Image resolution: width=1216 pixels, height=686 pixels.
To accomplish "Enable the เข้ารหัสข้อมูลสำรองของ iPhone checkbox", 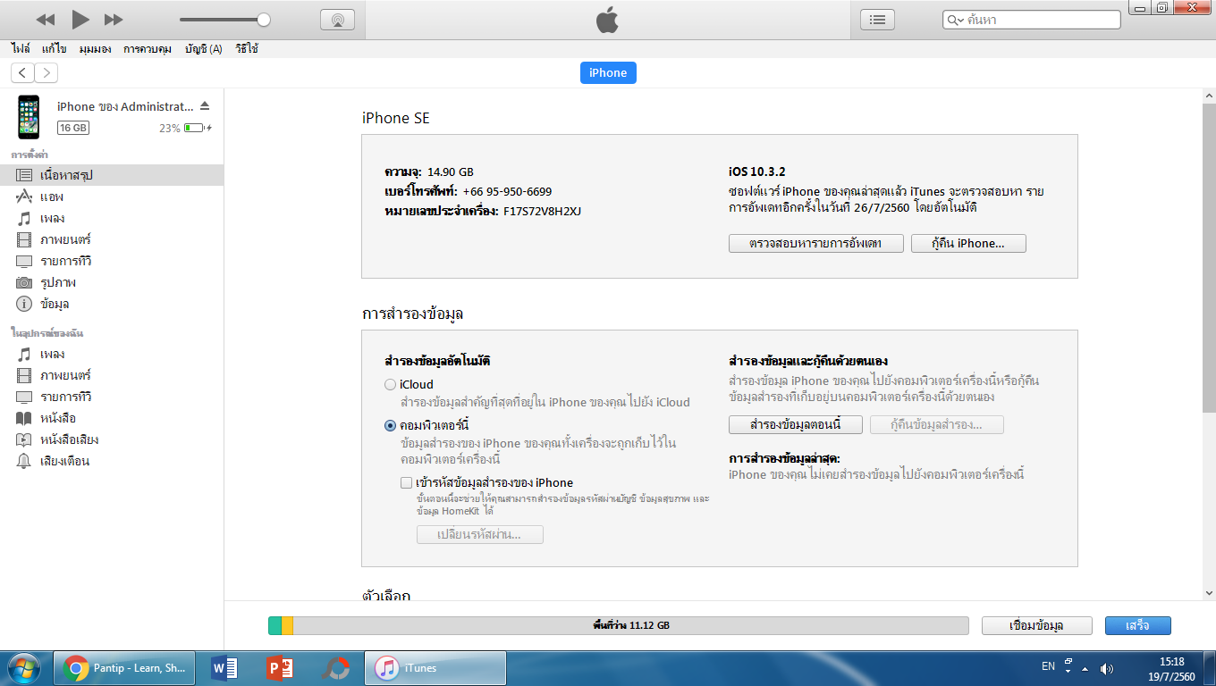I will click(407, 482).
